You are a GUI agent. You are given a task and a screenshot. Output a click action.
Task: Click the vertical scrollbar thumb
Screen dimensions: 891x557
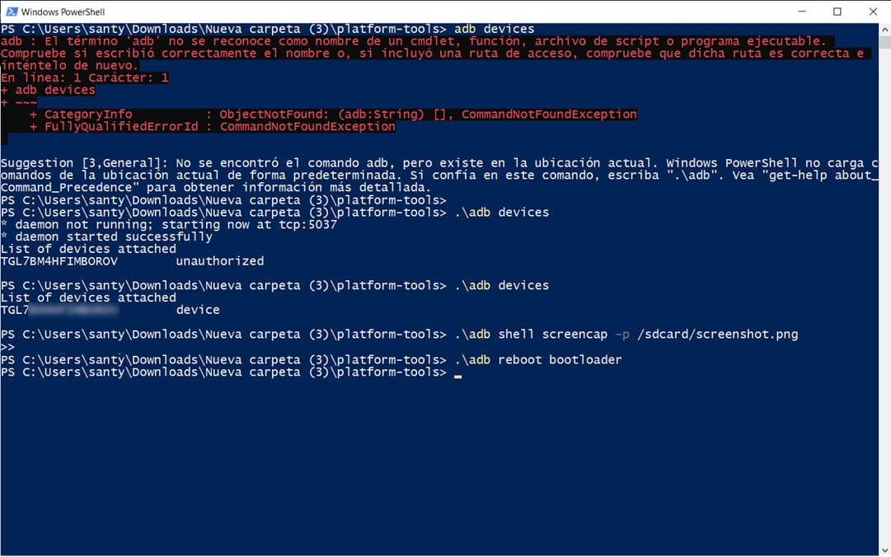tap(884, 42)
